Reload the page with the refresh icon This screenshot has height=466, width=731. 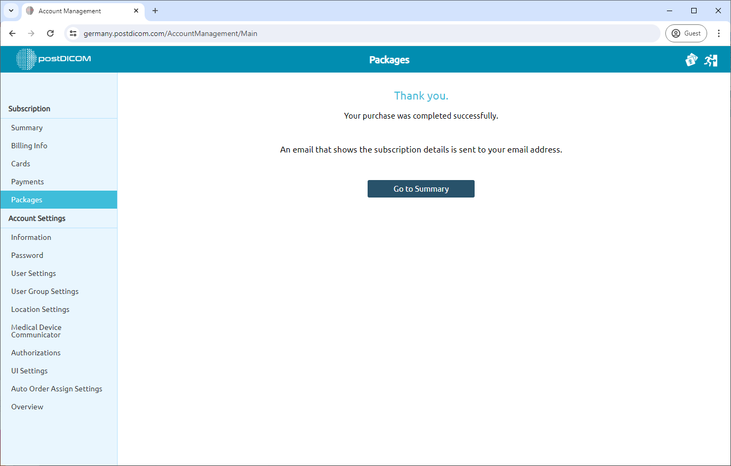tap(50, 33)
